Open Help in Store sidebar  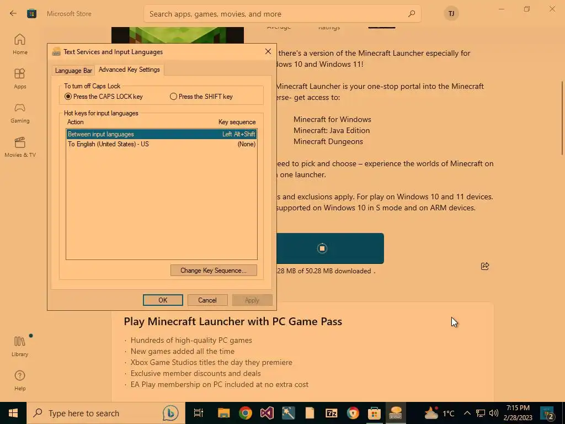20,381
